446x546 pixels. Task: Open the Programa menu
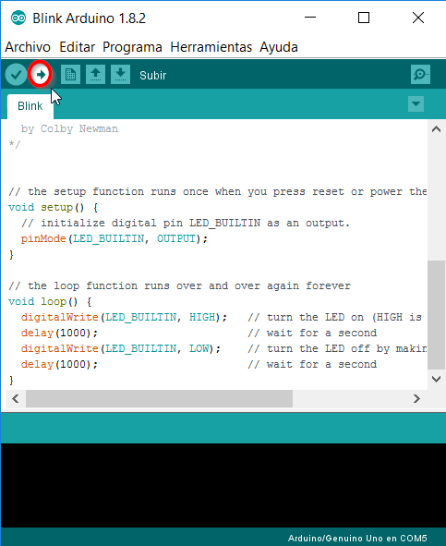click(x=132, y=47)
